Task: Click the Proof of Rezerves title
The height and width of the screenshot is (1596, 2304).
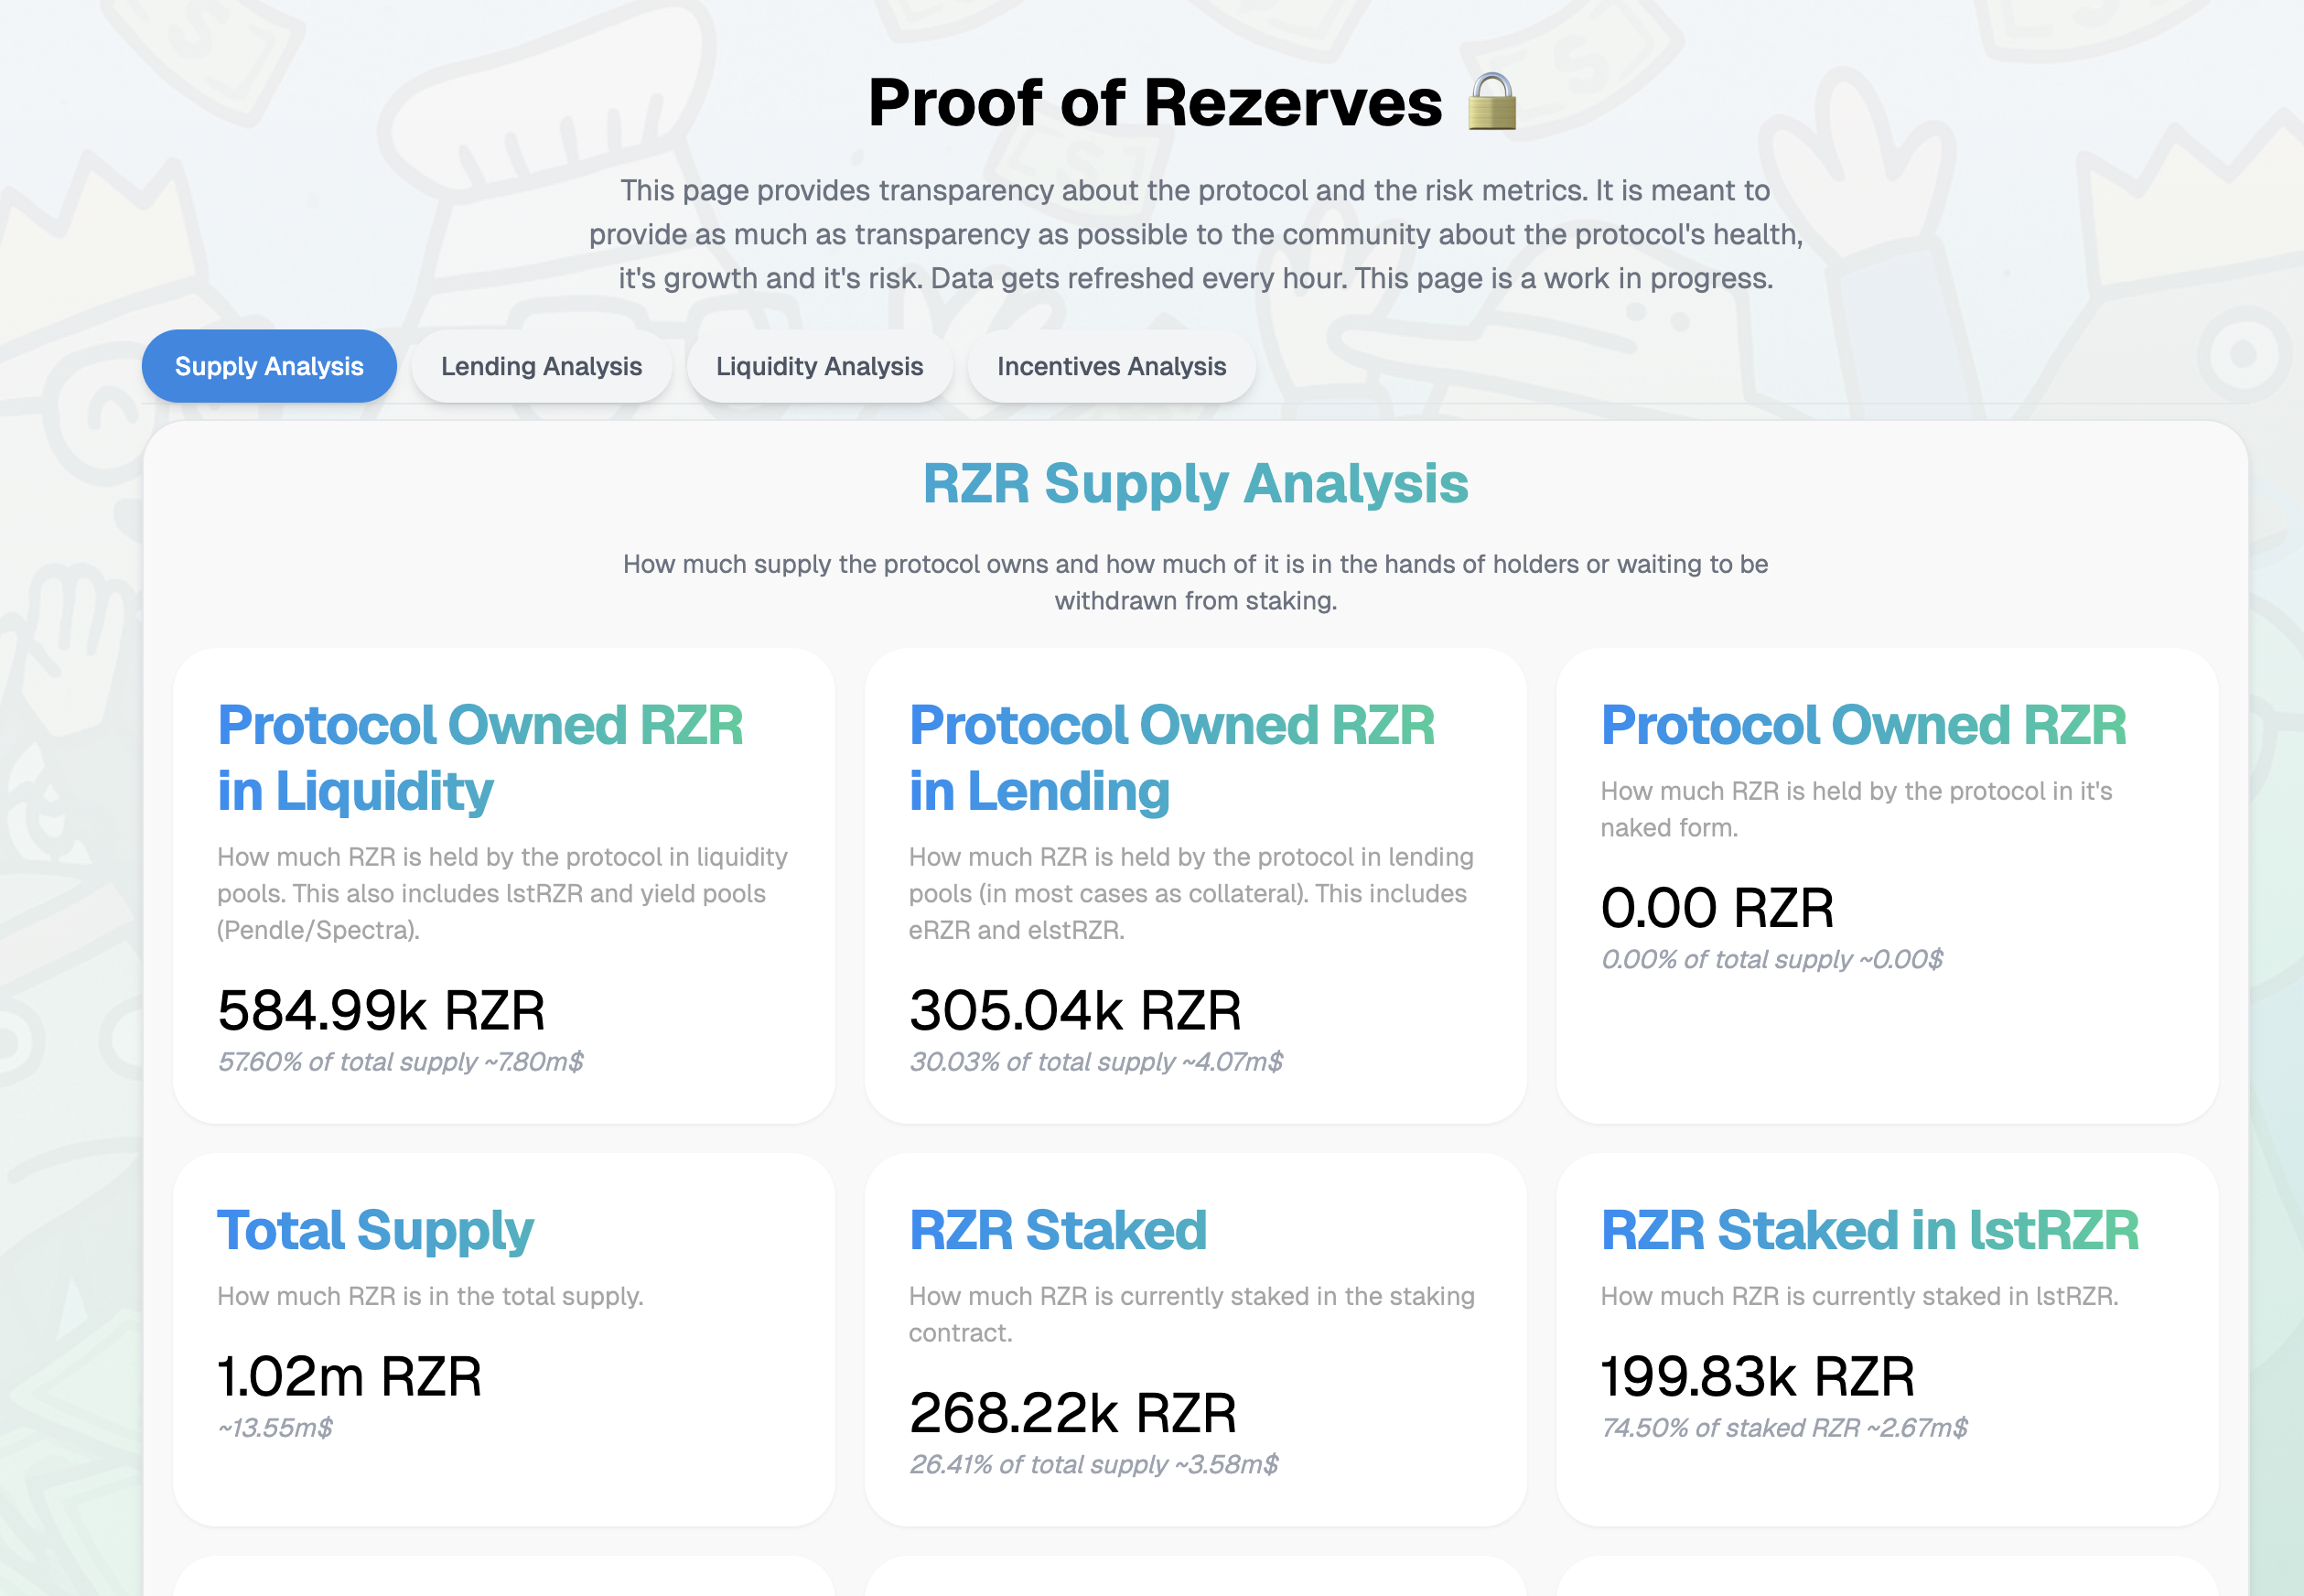Action: click(1155, 102)
